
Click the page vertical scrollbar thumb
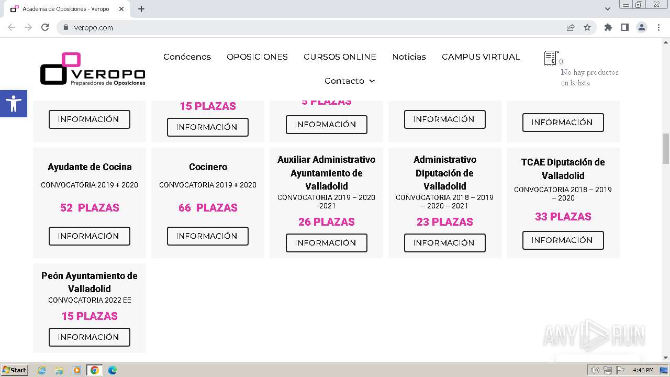pos(665,149)
